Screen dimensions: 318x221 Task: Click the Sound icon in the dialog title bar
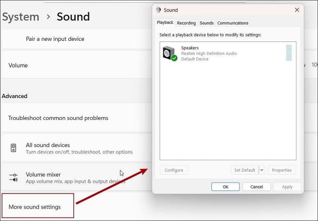[158, 10]
